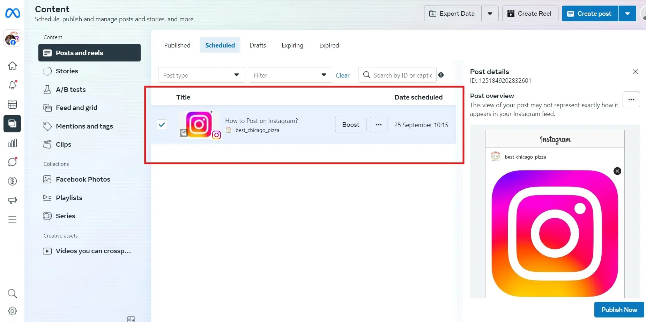Switch to Expired tab
646x322 pixels.
pos(329,45)
